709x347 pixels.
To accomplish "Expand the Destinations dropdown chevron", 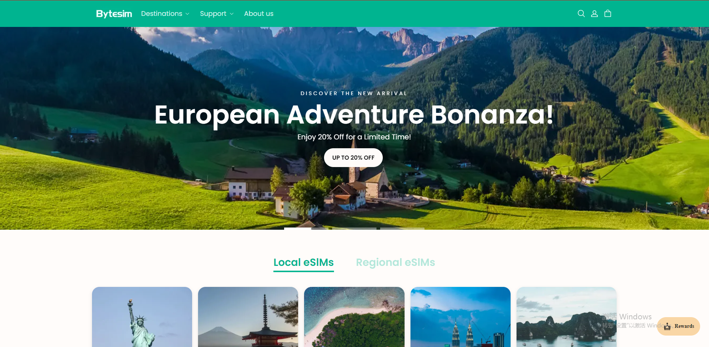I will (x=187, y=14).
